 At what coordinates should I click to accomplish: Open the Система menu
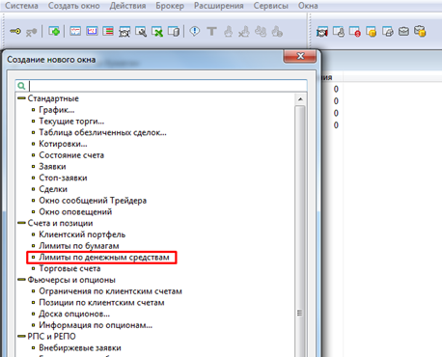21,6
